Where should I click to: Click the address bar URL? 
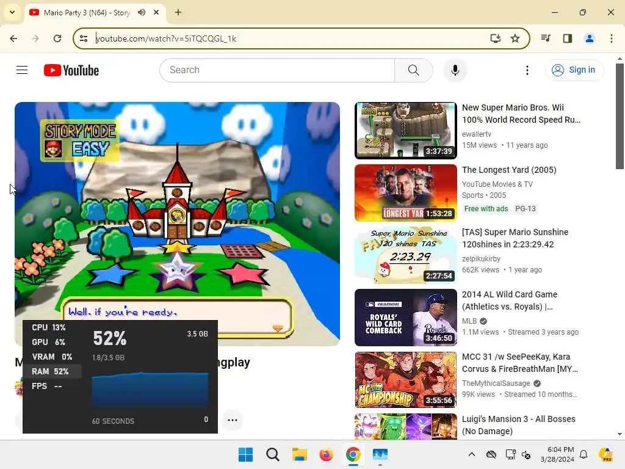tap(166, 38)
